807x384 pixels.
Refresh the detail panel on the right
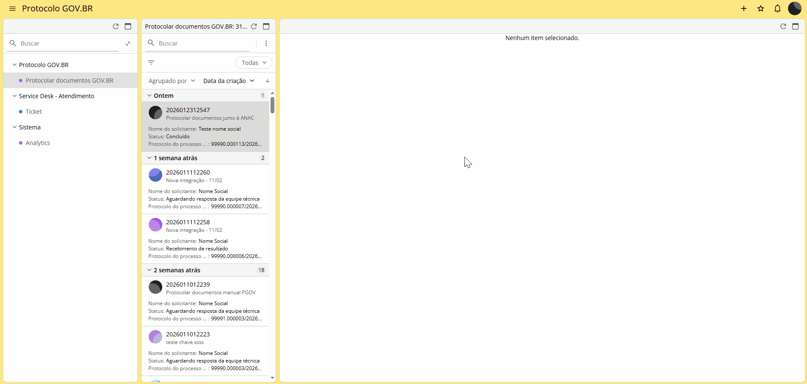click(783, 26)
